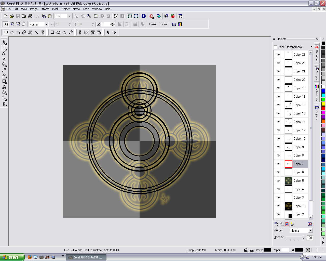Select the Circle Mask tool

12,32
